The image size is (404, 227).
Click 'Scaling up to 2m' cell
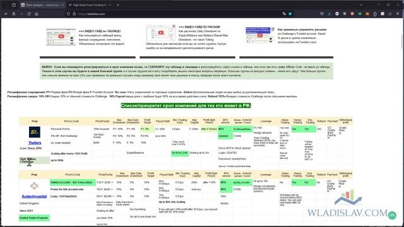click(199, 153)
